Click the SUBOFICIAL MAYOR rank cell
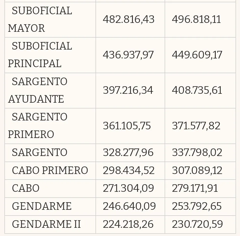Viewport: 240px width, 236px height. [40, 19]
